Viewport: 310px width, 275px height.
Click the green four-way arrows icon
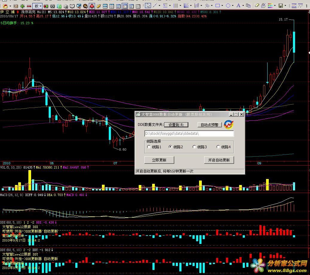[22, 6]
